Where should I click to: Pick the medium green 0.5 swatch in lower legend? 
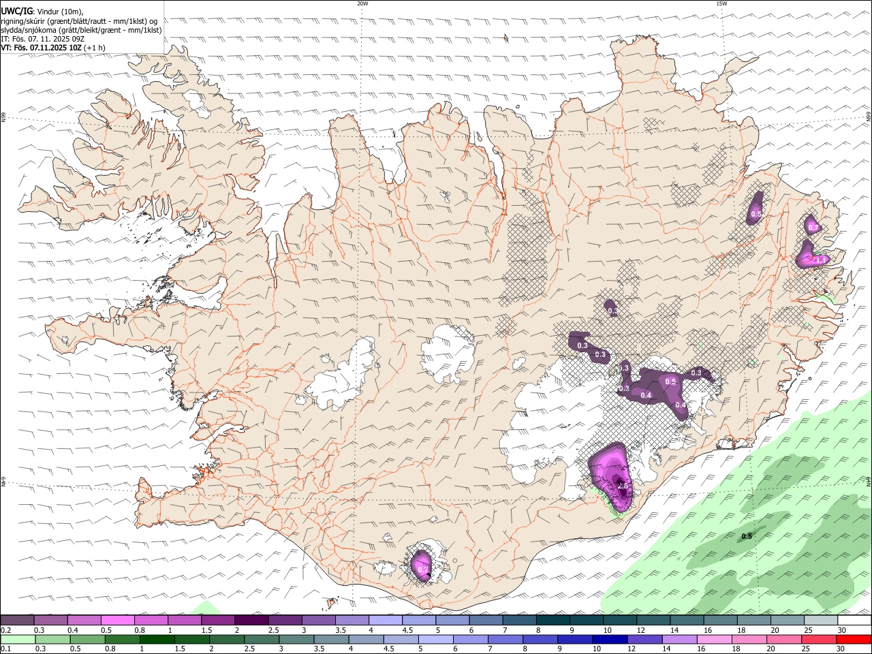pos(87,640)
